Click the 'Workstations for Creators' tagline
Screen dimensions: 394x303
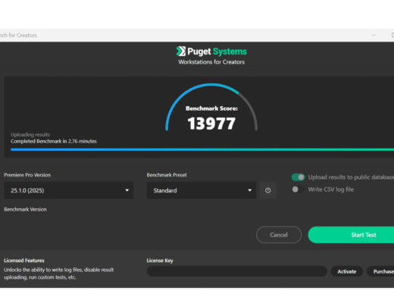pyautogui.click(x=211, y=62)
